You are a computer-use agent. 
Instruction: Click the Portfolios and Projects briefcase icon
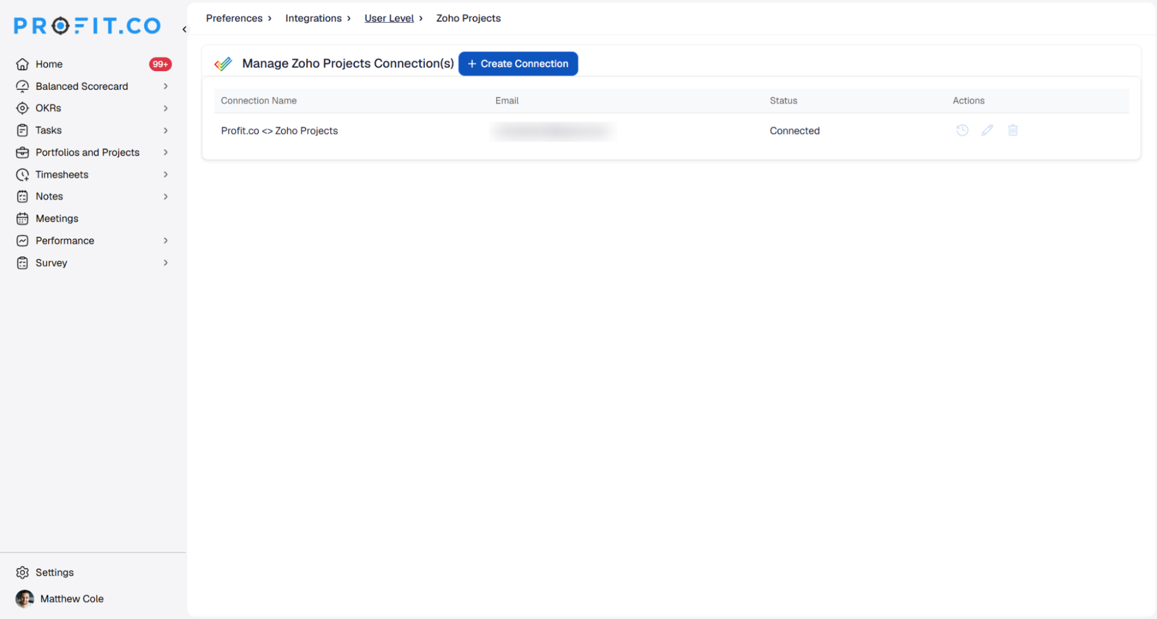[22, 152]
